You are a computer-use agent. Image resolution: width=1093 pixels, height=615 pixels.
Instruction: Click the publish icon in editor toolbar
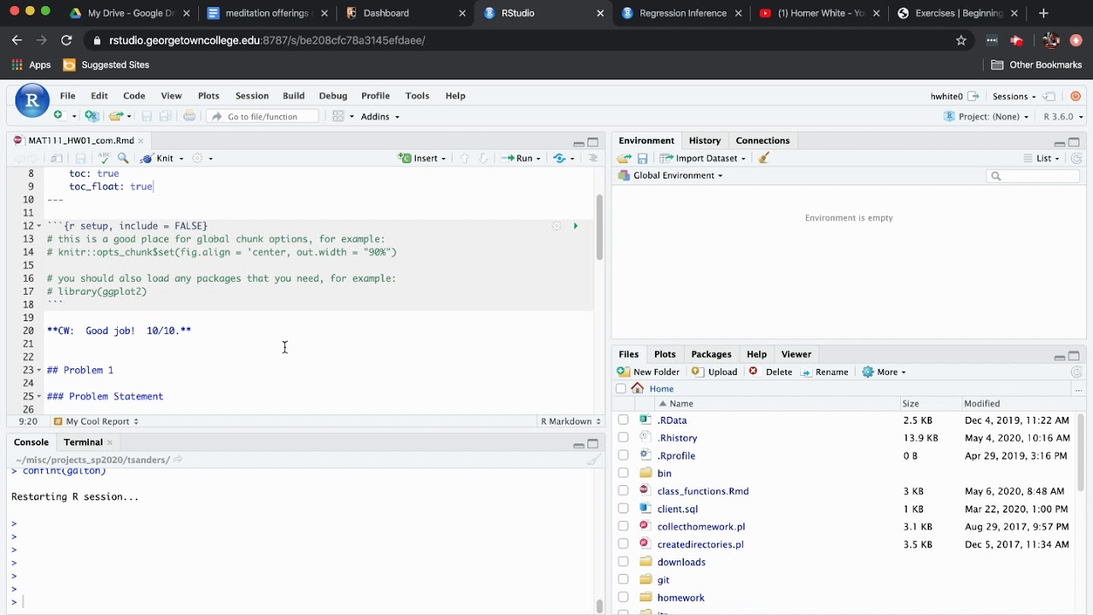(x=559, y=158)
